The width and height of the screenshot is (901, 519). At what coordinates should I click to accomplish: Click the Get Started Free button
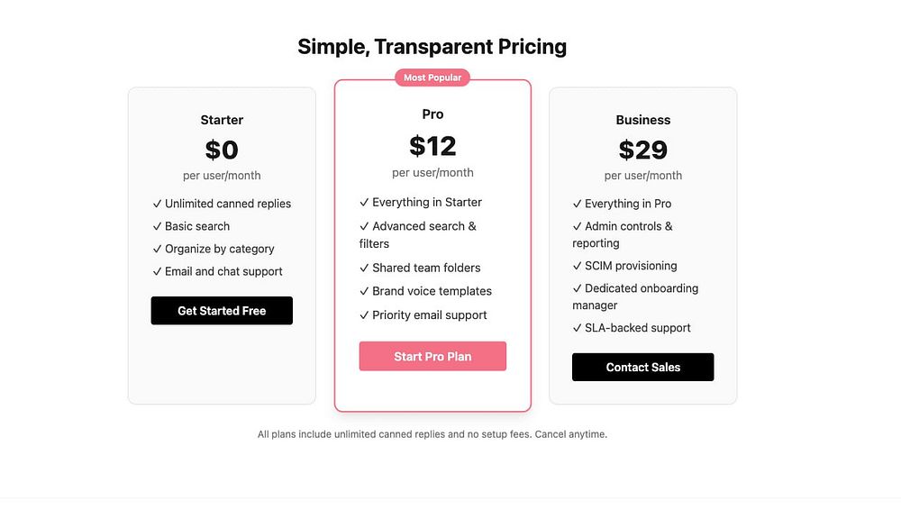tap(222, 310)
